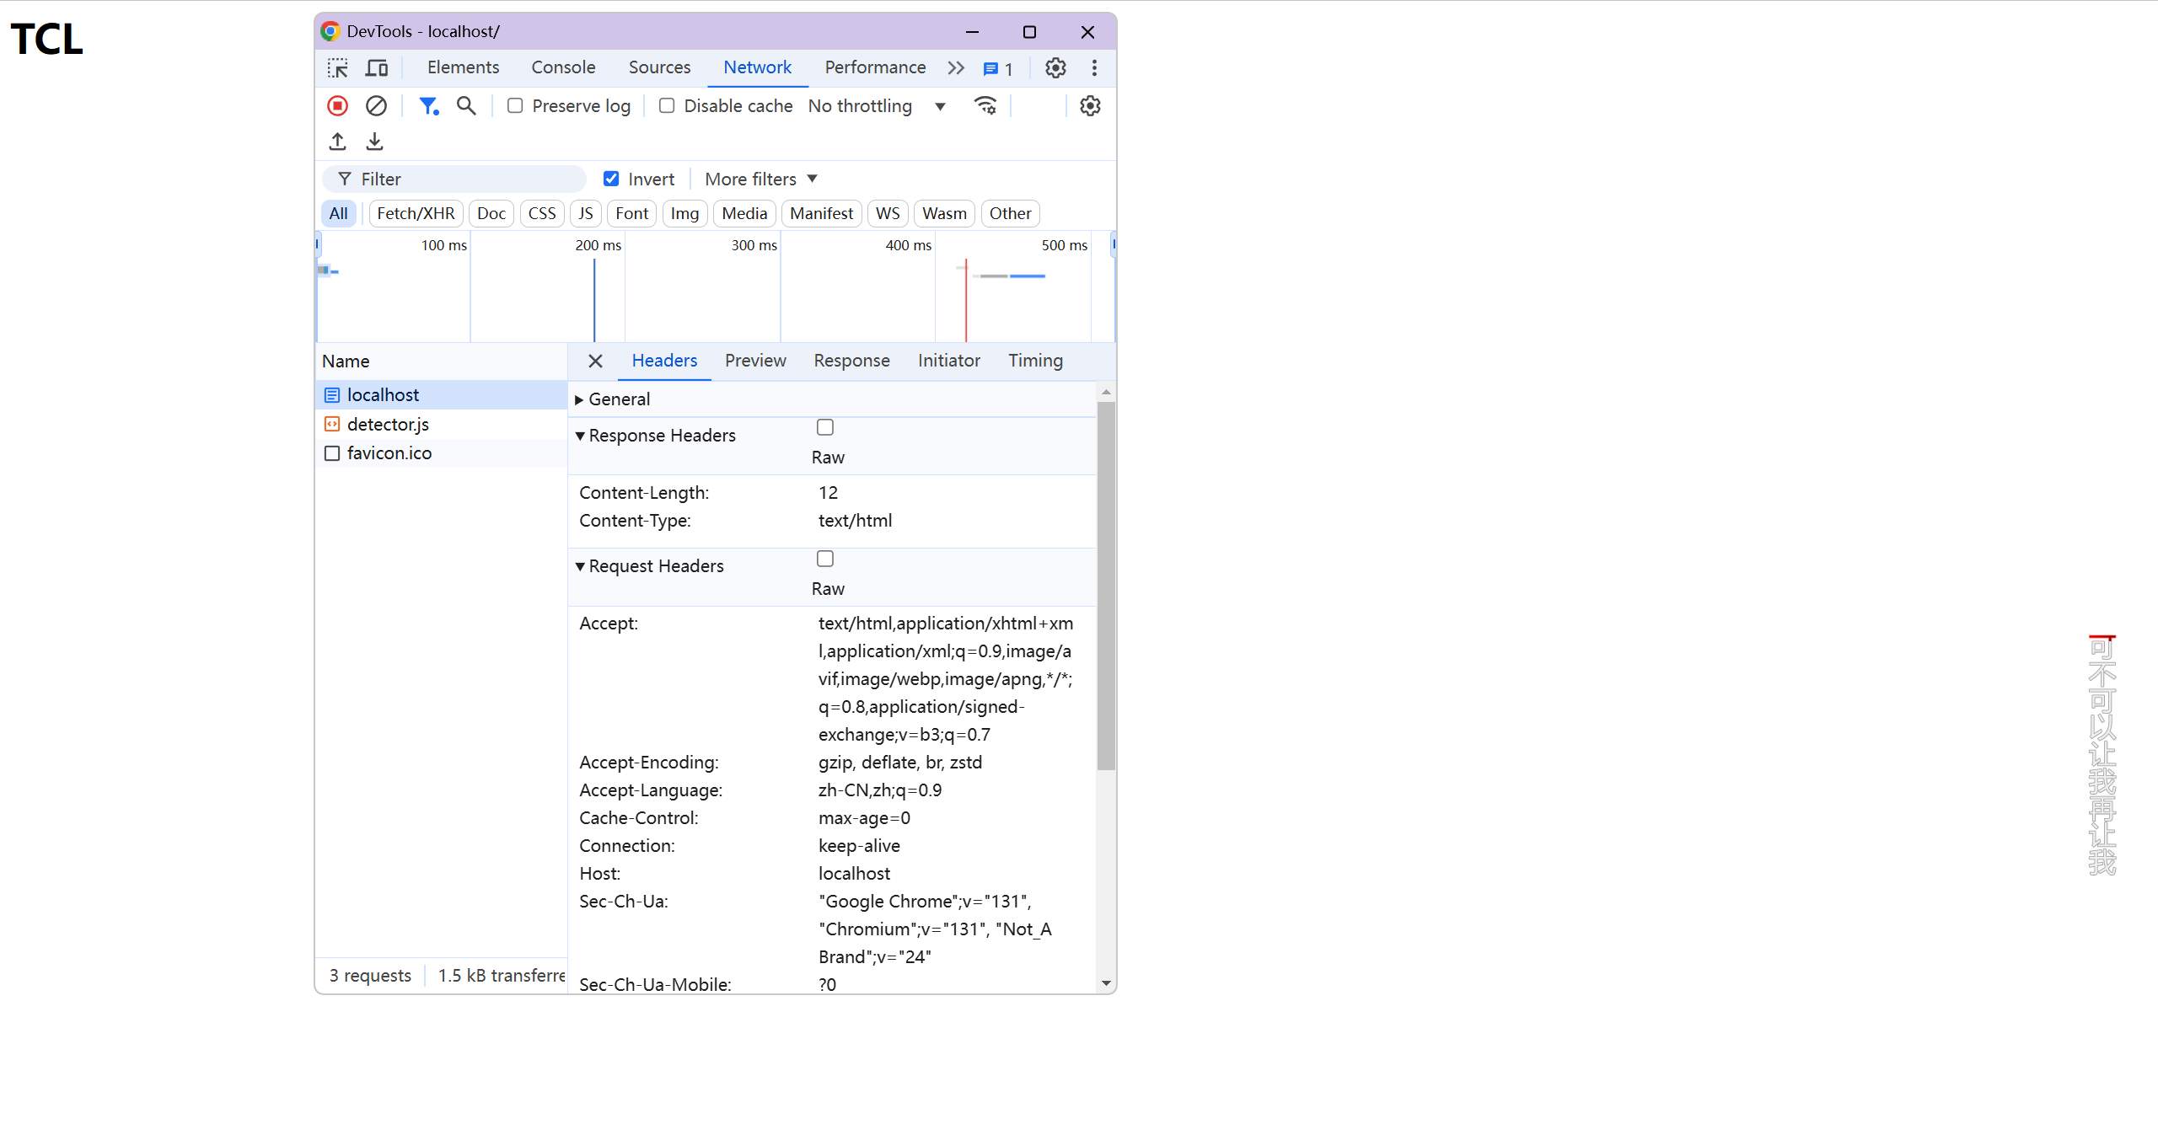Viewport: 2158px width, 1135px height.
Task: Filter by Fetch/XHR type
Action: (416, 214)
